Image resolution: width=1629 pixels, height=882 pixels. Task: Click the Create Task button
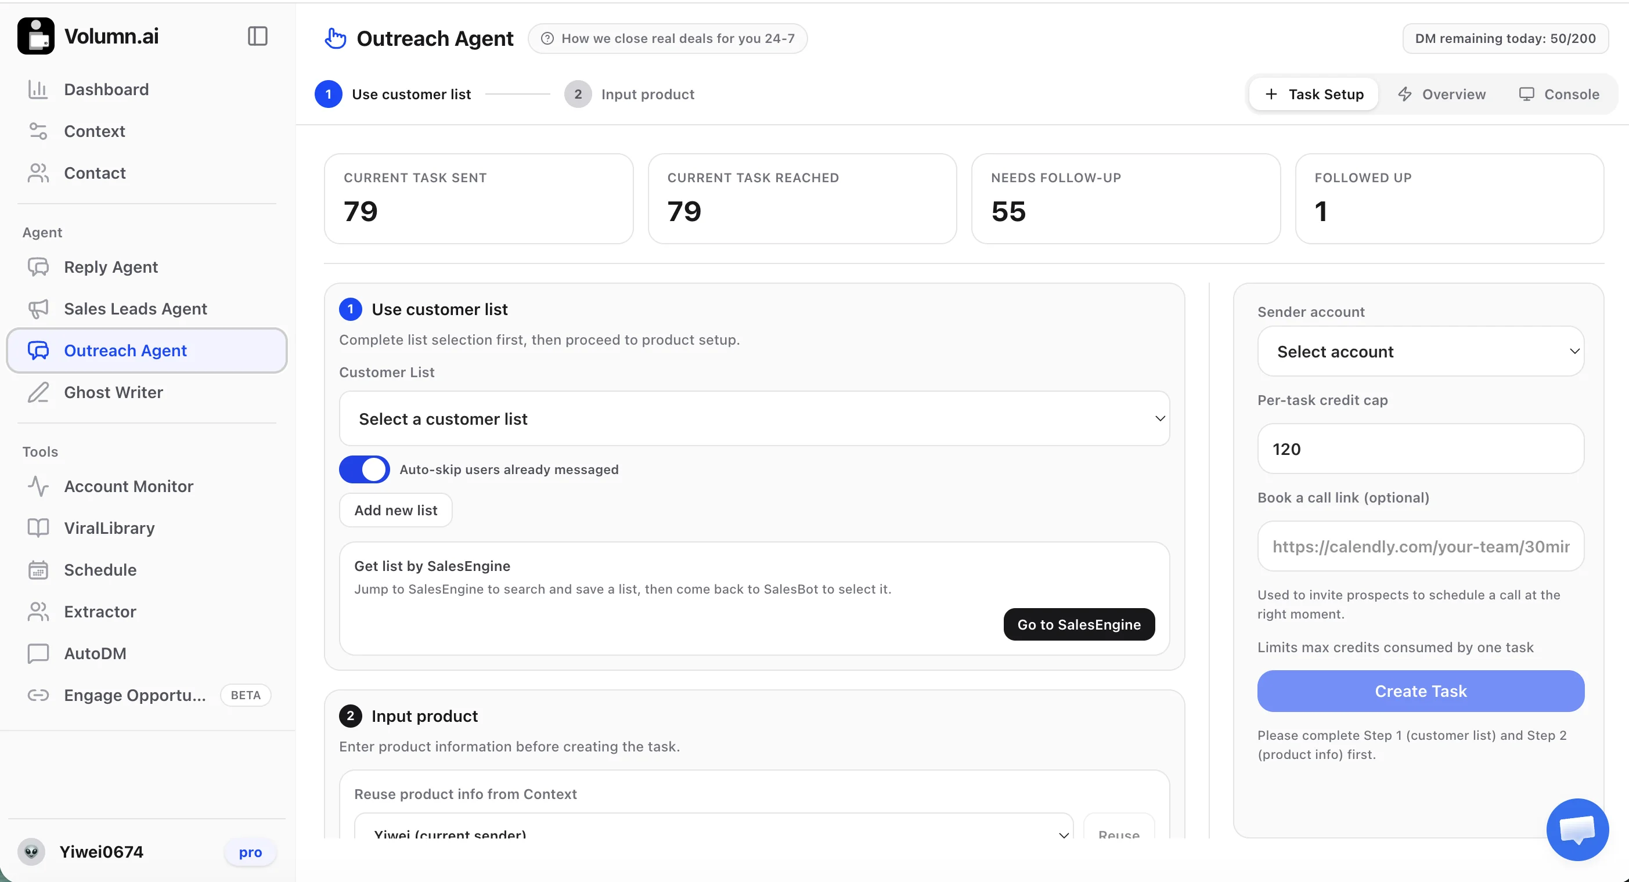point(1421,691)
